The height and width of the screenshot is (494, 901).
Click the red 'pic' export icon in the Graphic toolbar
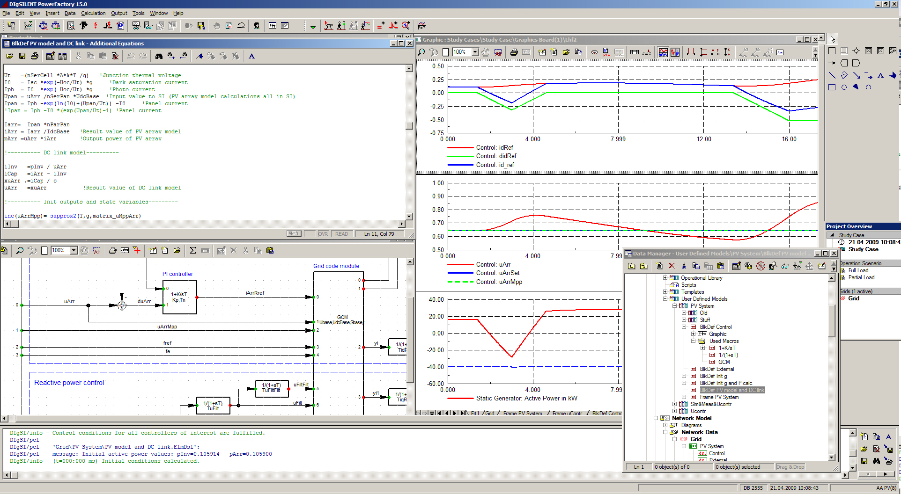[x=606, y=52]
